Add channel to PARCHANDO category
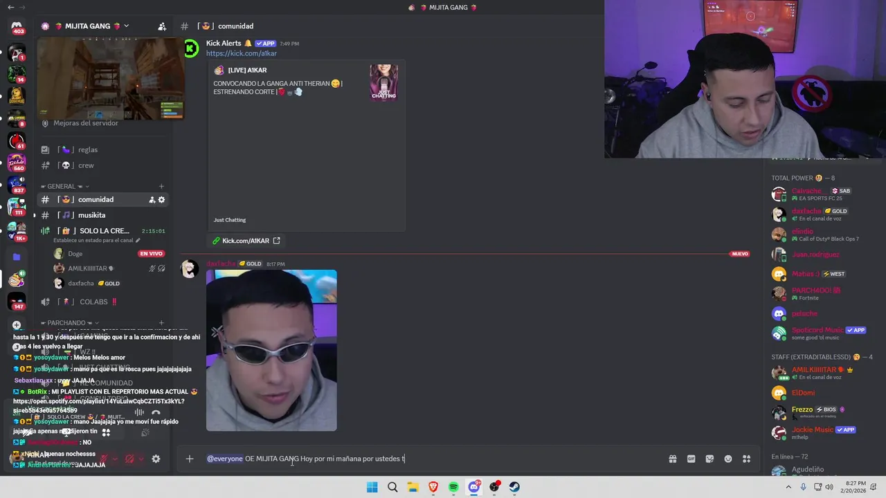886x498 pixels. pos(161,323)
